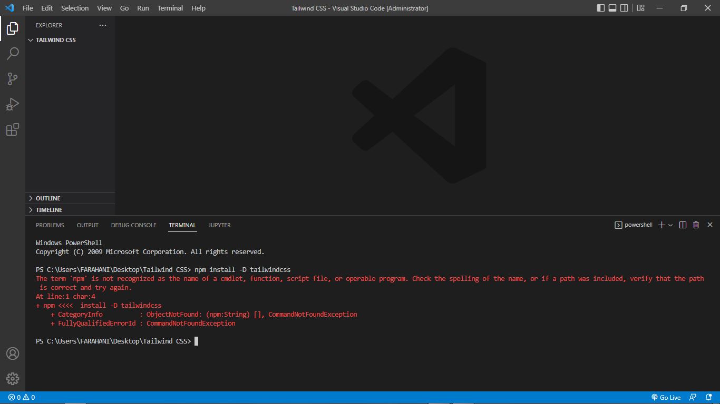This screenshot has width=720, height=404.
Task: Toggle the primary side bar layout icon
Action: pos(601,8)
